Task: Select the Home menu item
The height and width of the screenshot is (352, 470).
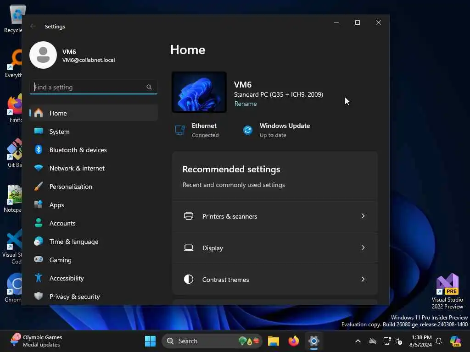Action: pos(94,113)
